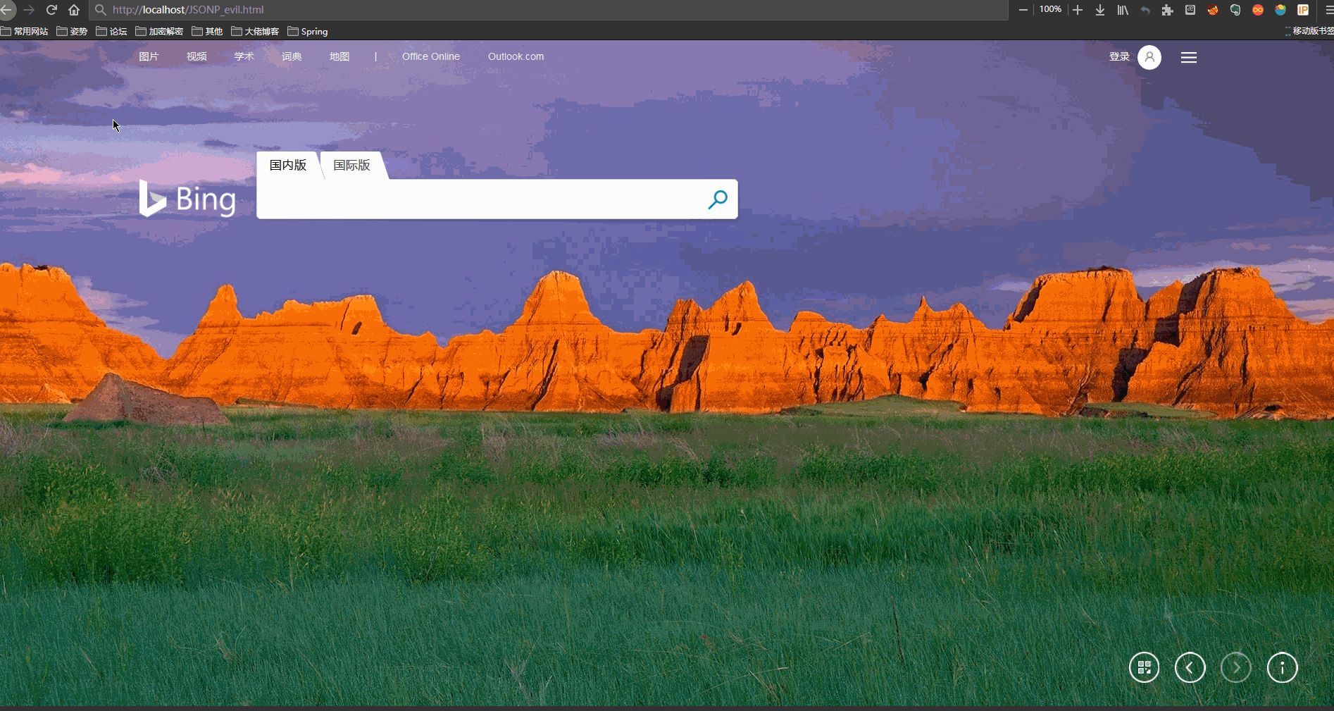This screenshot has height=711, width=1334.
Task: Click the colorful bowl extension icon
Action: [x=1280, y=10]
